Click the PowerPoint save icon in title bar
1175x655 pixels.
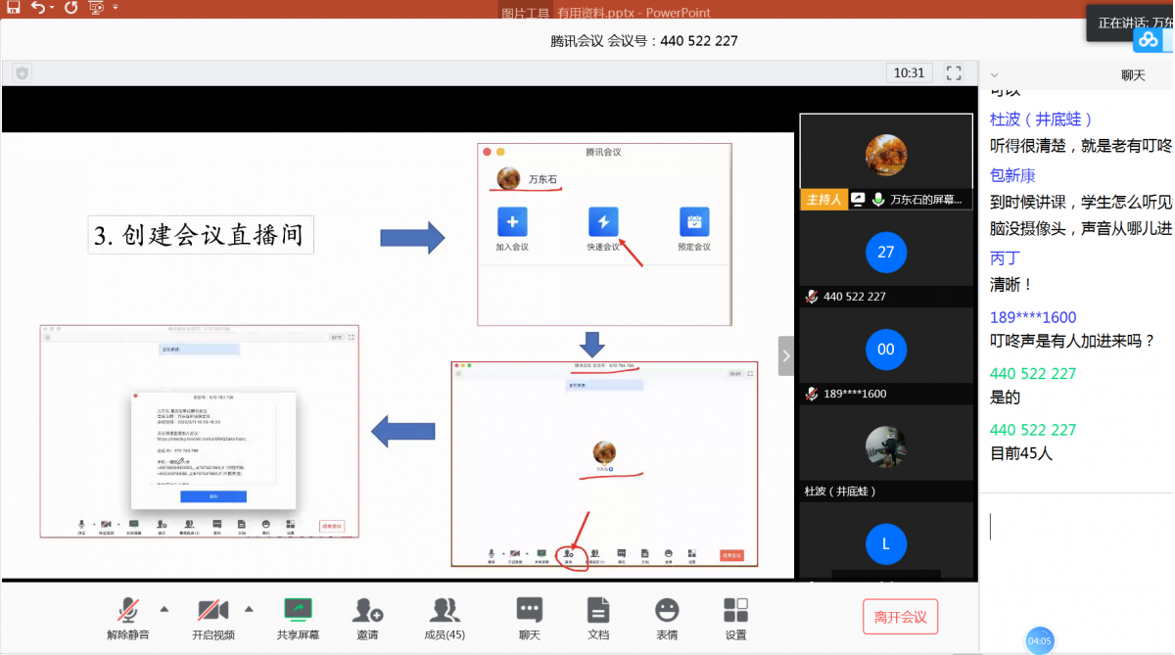pos(13,7)
